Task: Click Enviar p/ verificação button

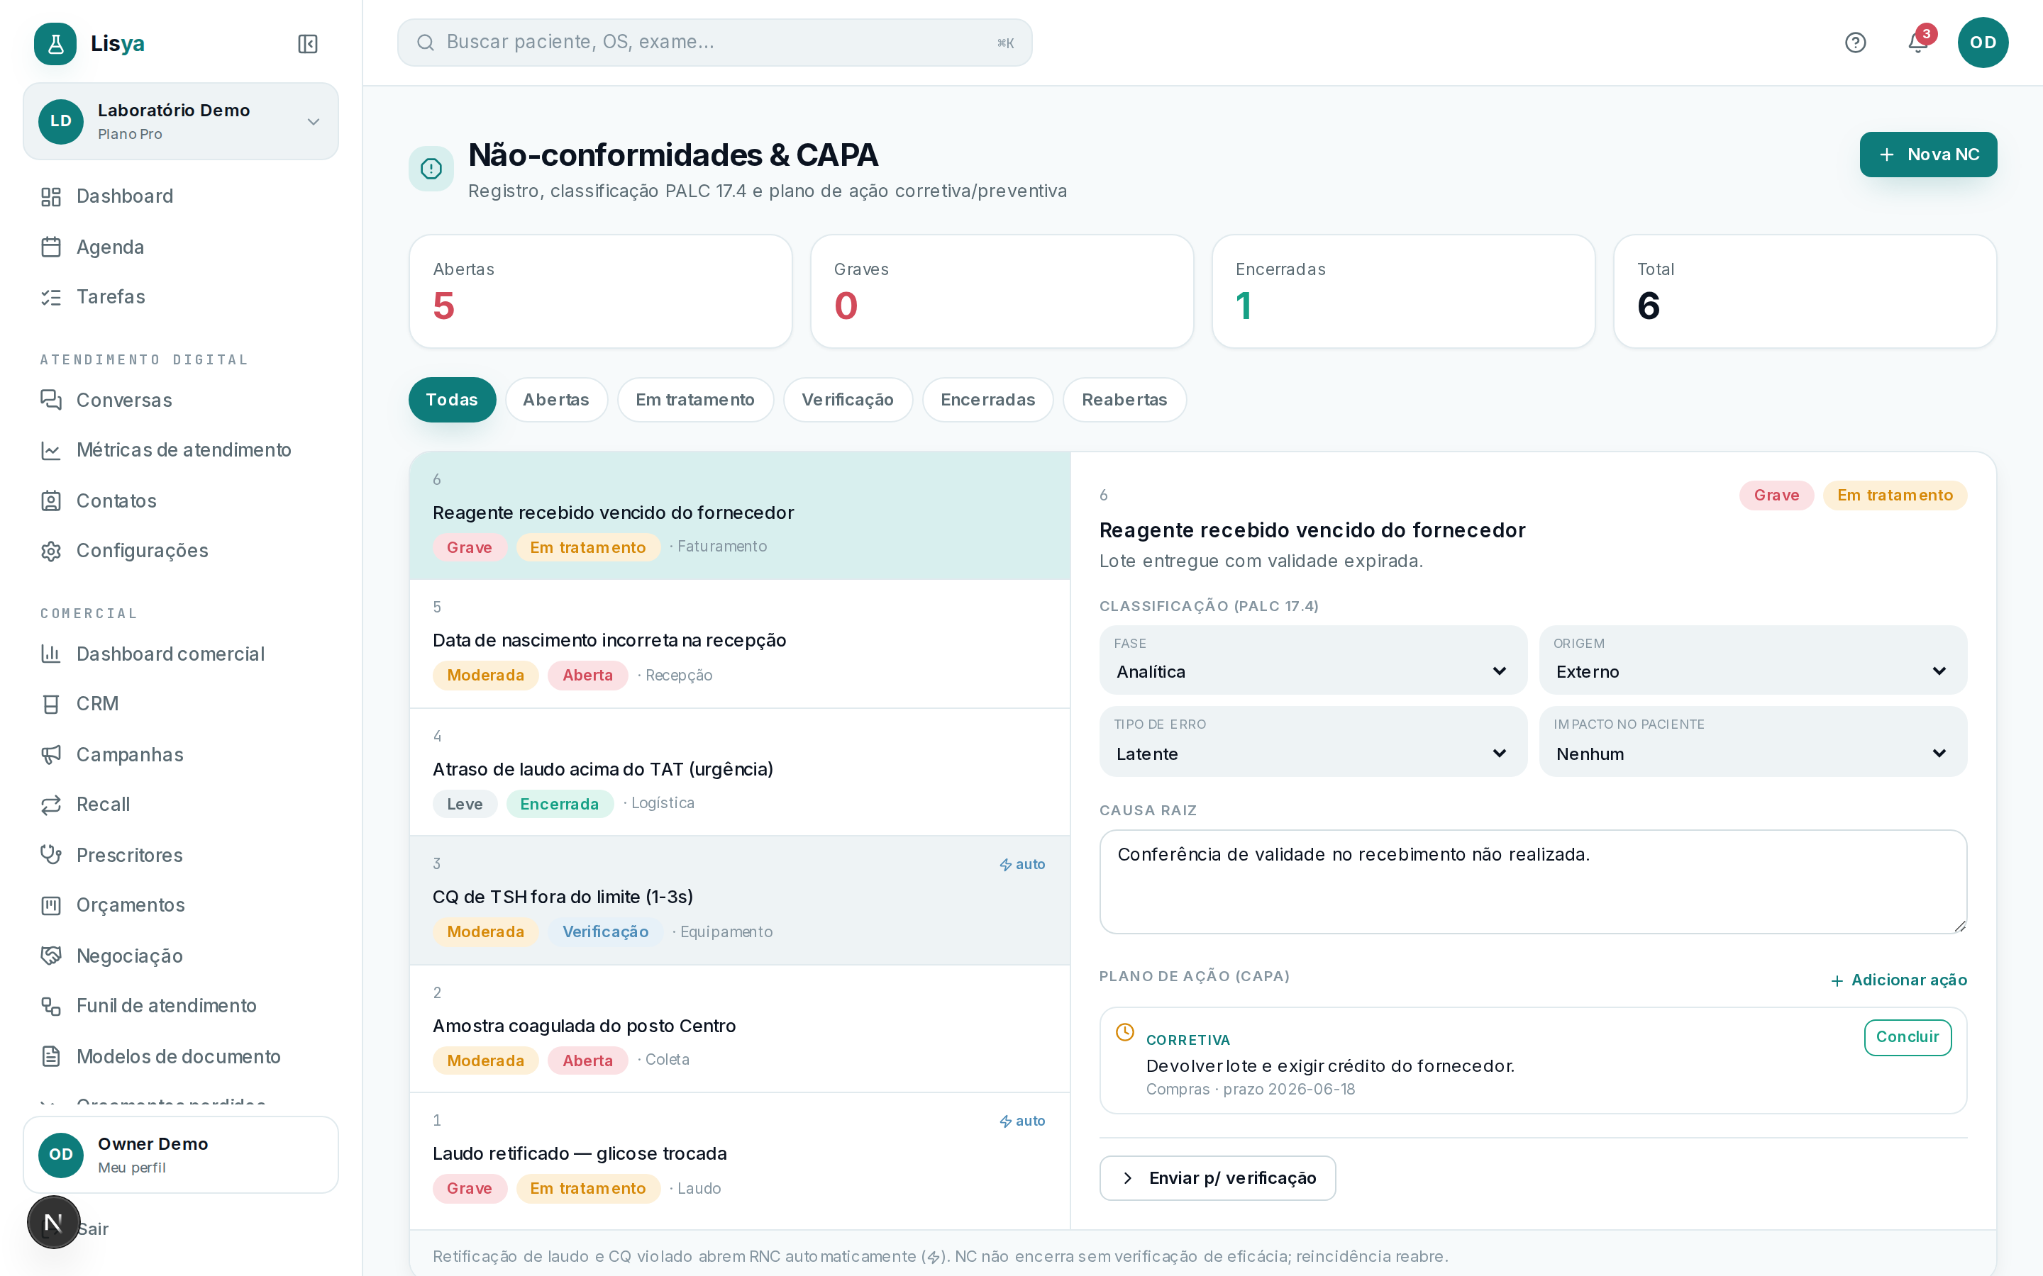Action: [1217, 1177]
